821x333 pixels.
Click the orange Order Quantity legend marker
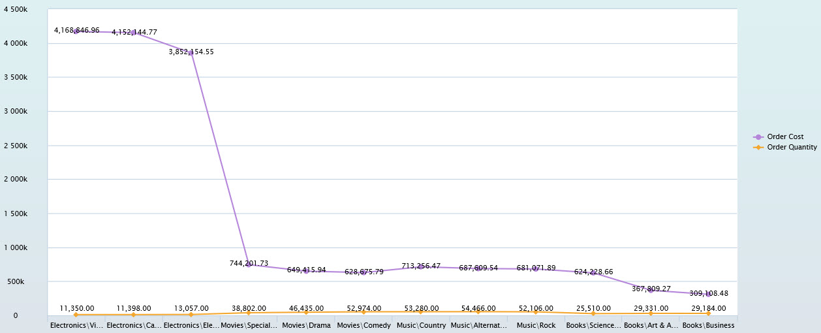(758, 148)
